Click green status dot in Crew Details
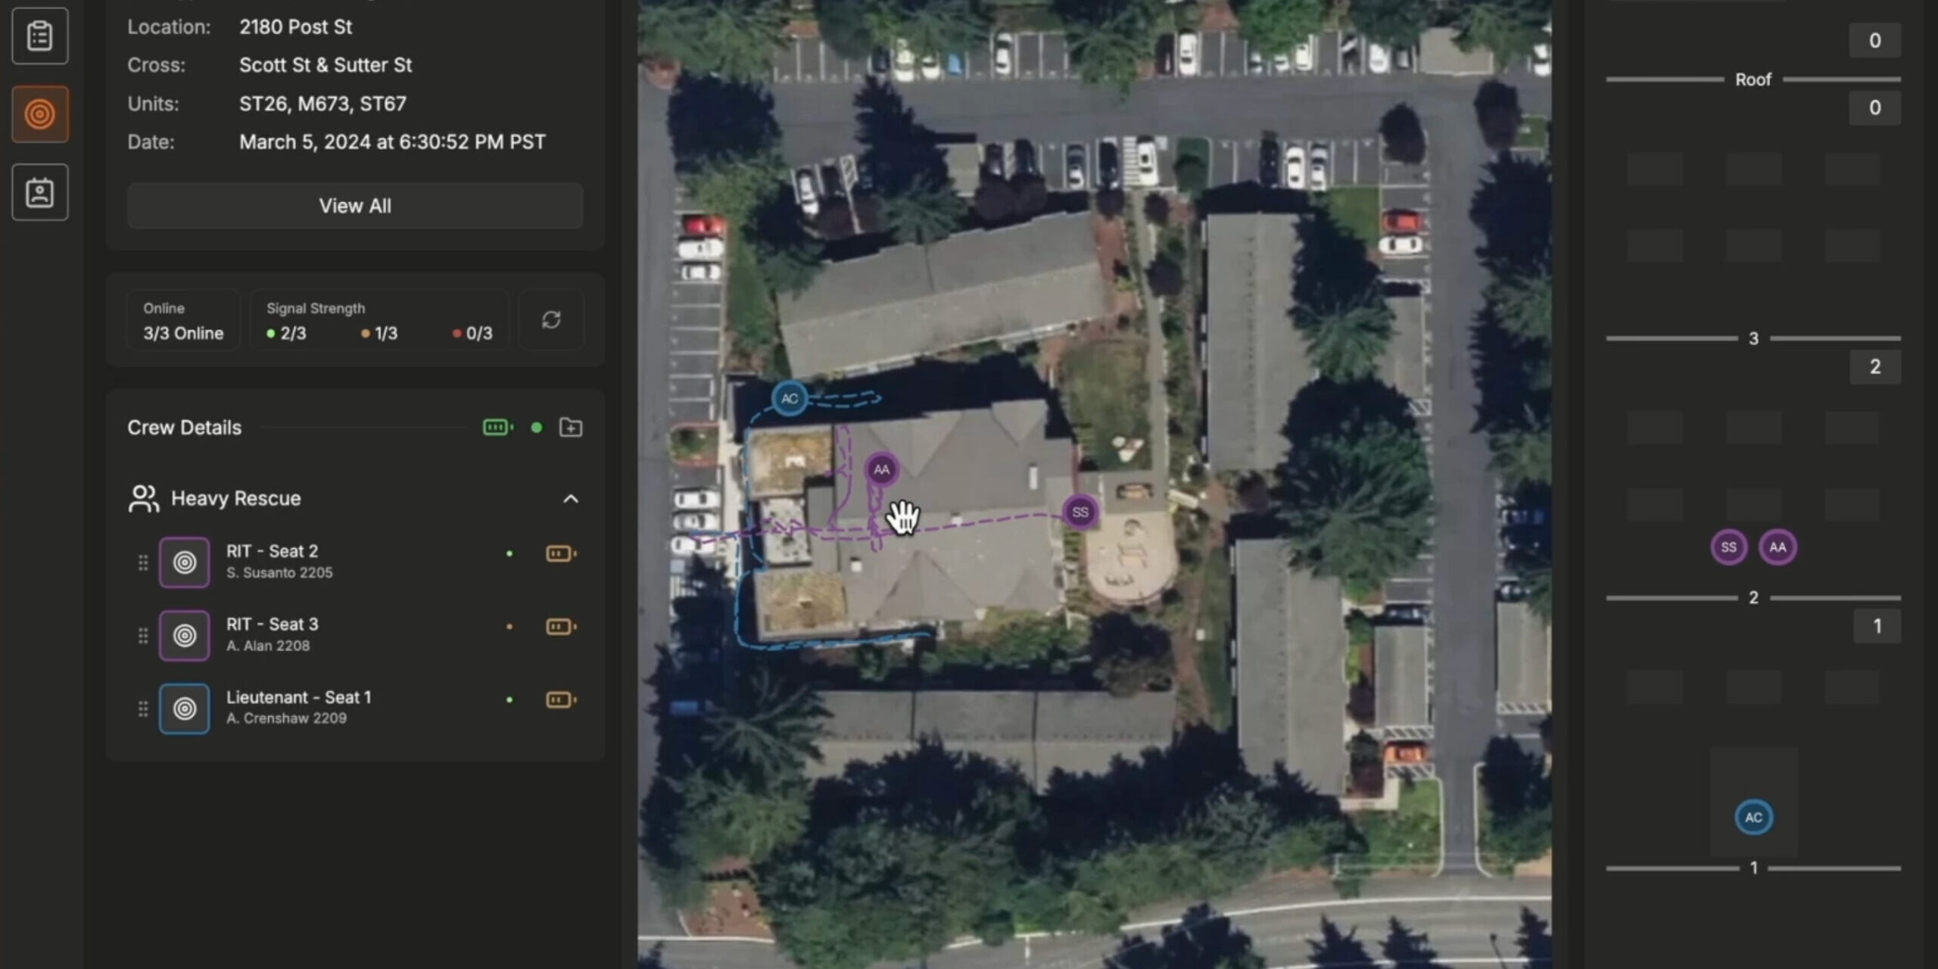Viewport: 1938px width, 969px height. click(x=537, y=428)
